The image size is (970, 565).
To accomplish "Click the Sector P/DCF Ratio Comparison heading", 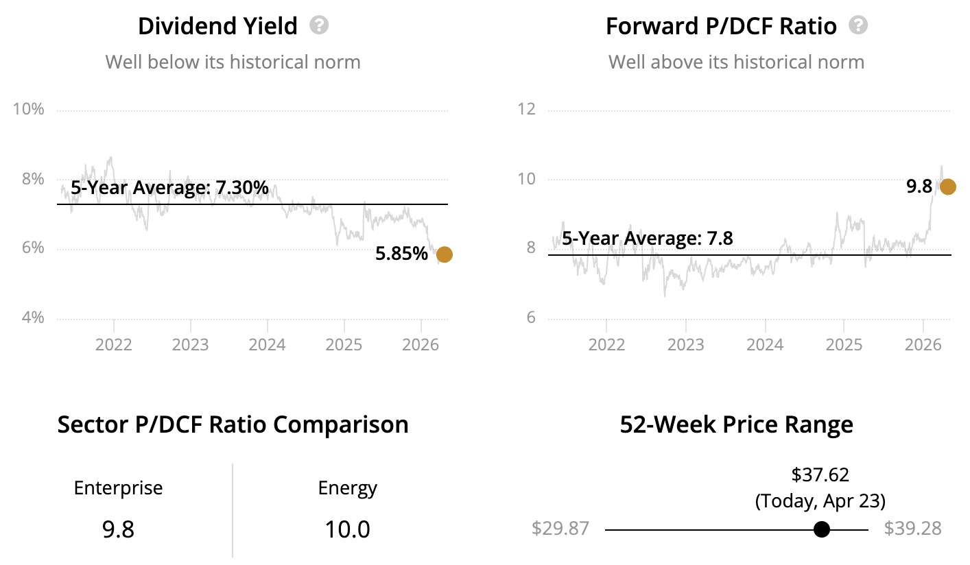I will 233,424.
